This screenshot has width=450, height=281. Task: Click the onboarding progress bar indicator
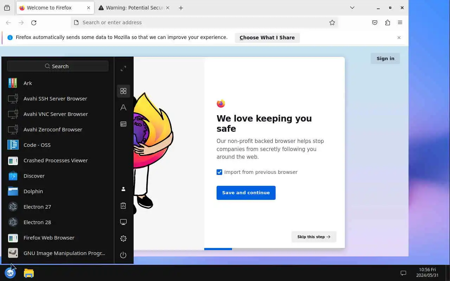(275, 249)
